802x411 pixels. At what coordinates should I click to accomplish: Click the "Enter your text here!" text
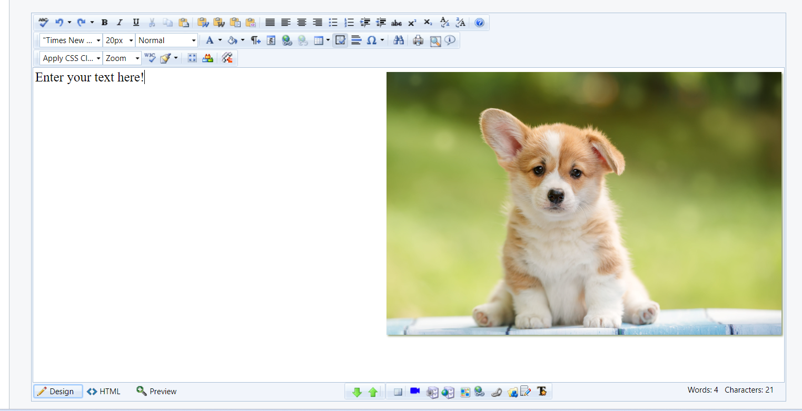tap(89, 78)
